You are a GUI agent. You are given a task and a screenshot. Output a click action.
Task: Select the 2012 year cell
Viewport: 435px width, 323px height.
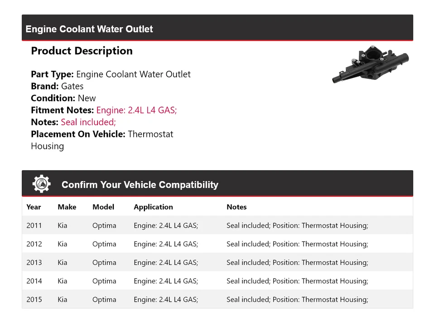(x=34, y=244)
